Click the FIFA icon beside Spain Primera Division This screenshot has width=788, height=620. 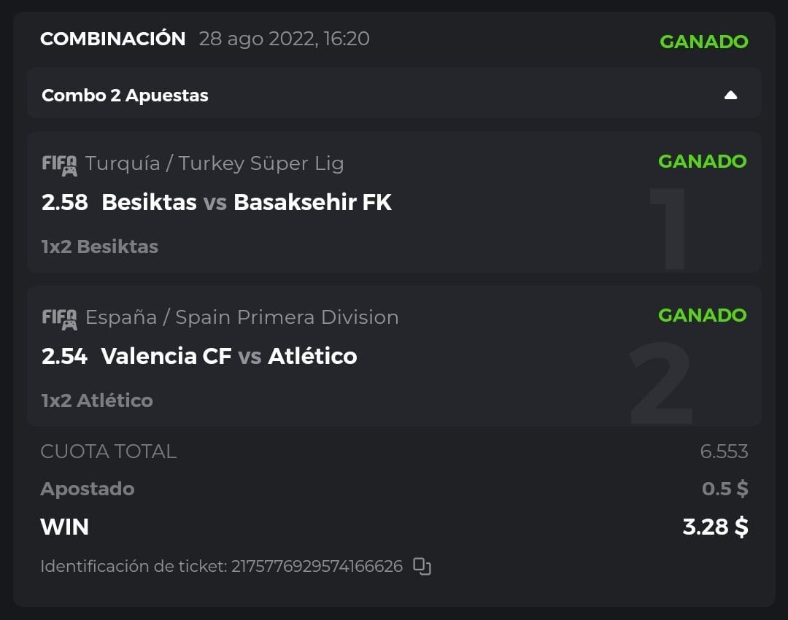59,319
